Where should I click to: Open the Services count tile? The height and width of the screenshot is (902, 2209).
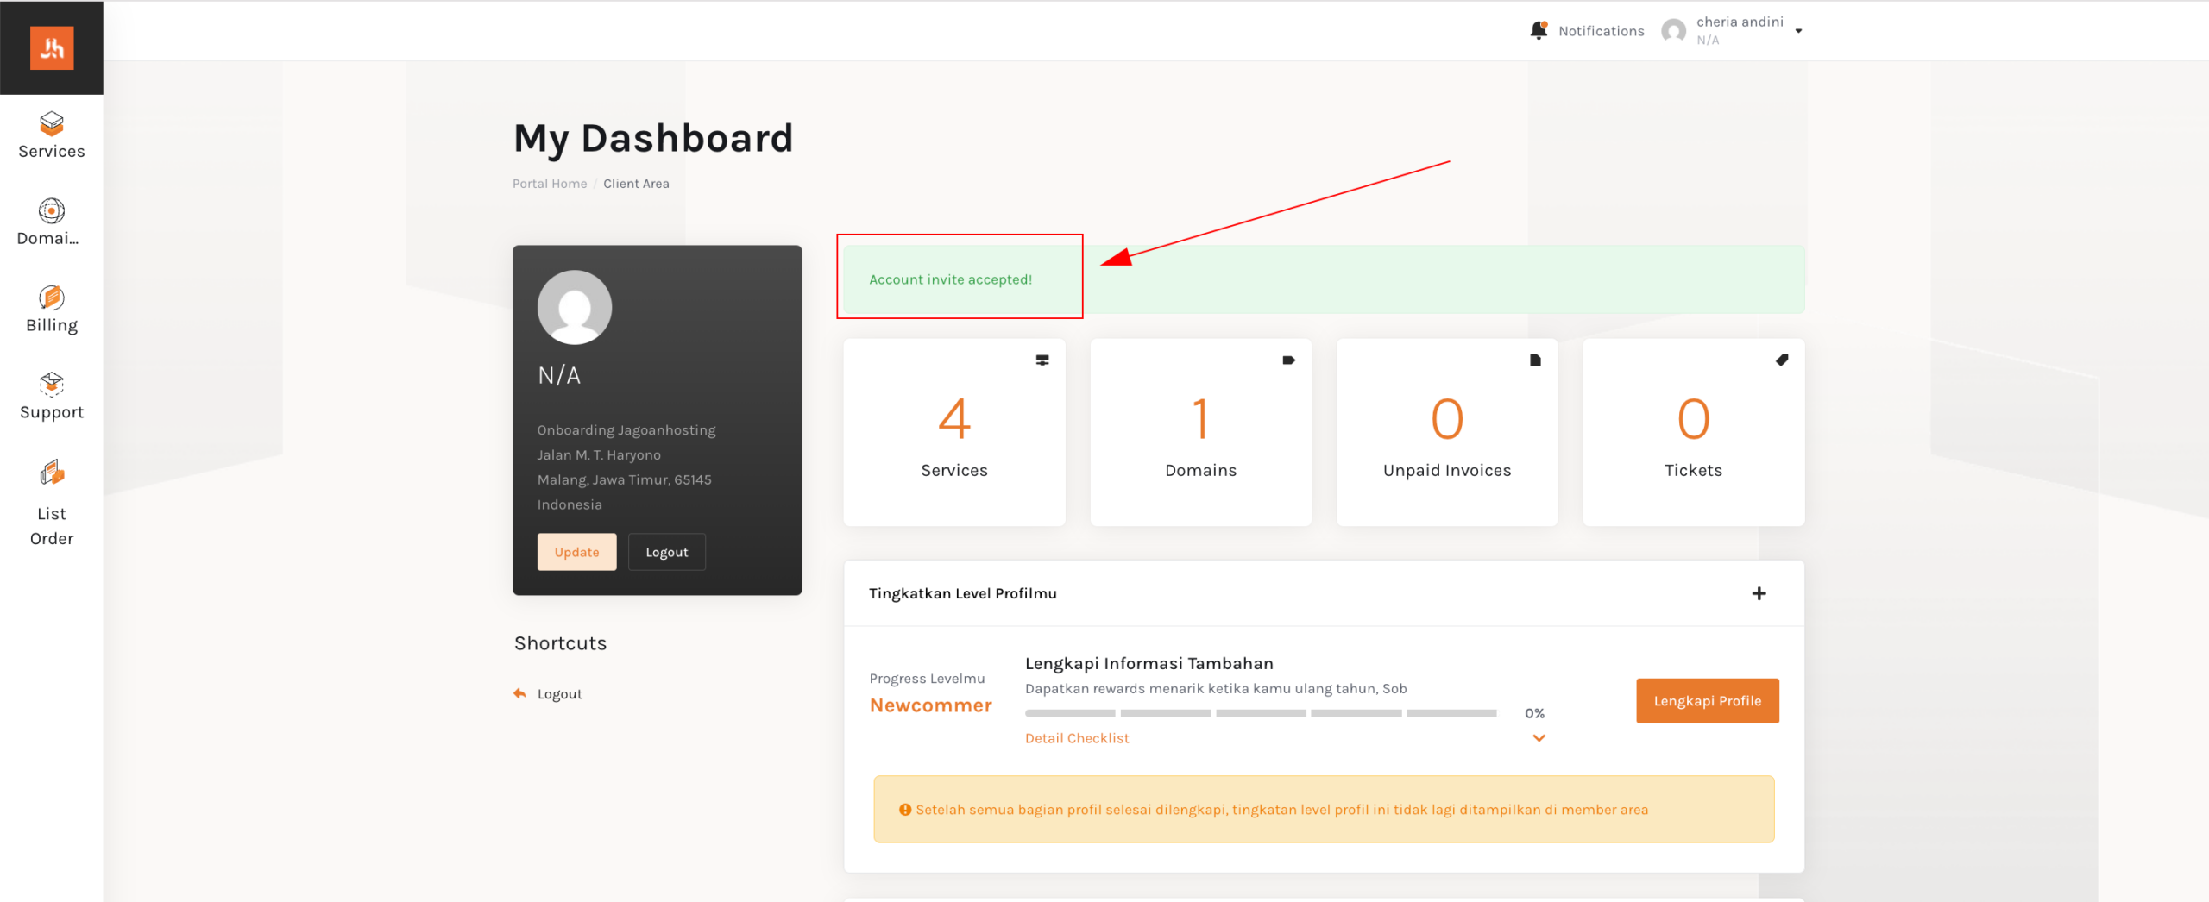pos(954,432)
